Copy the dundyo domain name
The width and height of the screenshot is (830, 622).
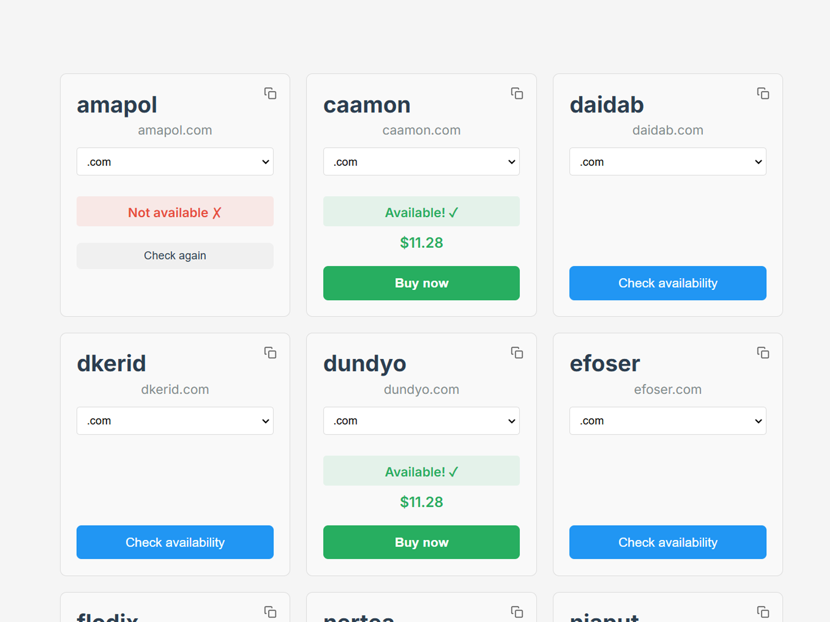(517, 353)
